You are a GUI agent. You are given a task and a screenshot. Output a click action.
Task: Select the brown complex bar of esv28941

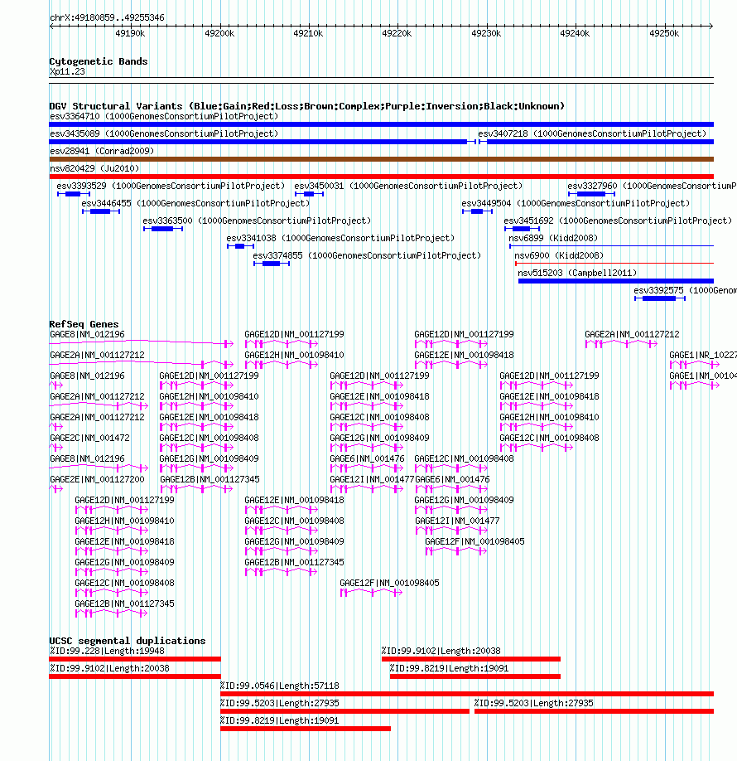[x=381, y=159]
